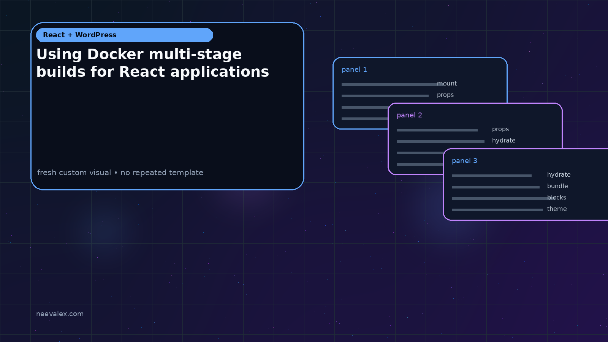The image size is (608, 342).
Task: Click "bundle" label in panel 3
Action: 557,186
